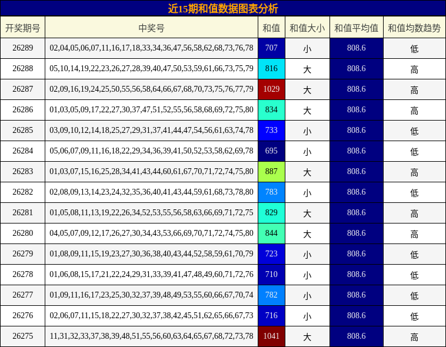
Task: Click sum value 695 cell
Action: (x=271, y=151)
